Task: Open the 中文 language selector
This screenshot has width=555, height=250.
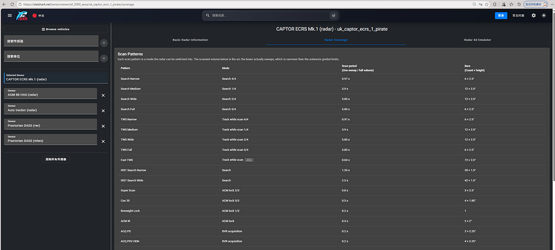Action: pyautogui.click(x=38, y=16)
